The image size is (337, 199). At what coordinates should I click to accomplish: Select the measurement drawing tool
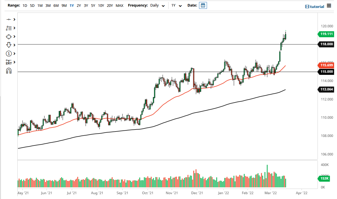tap(9, 62)
